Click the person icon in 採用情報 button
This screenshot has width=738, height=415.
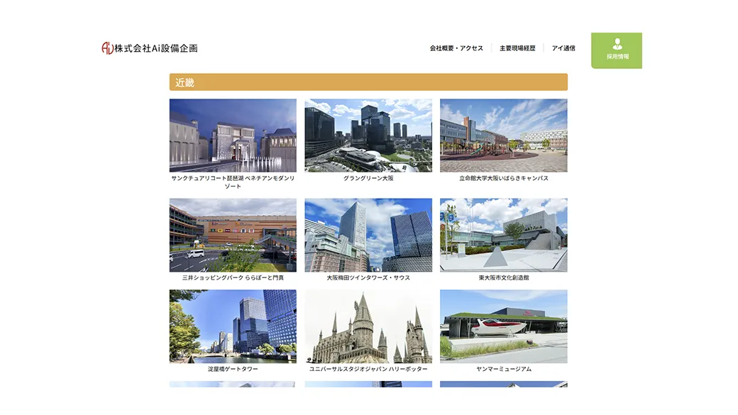click(617, 44)
